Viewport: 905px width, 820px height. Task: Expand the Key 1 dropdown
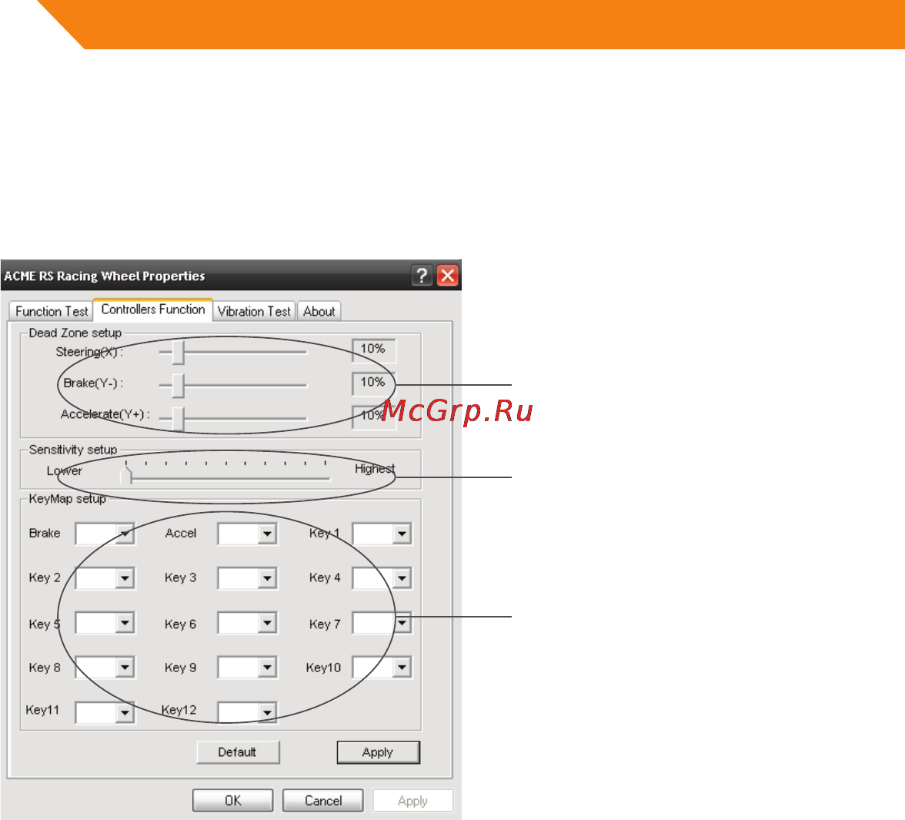point(402,534)
